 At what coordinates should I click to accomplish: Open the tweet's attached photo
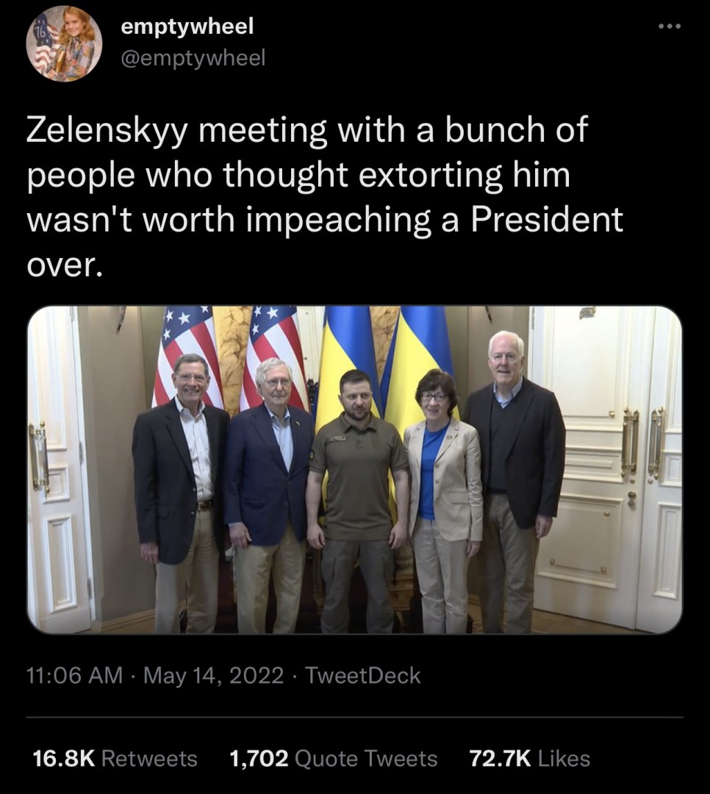pos(354,469)
